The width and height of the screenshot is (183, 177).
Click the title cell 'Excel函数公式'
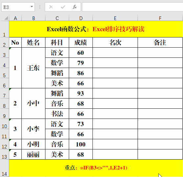(96, 29)
